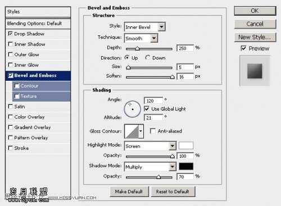This screenshot has width=281, height=206.
Task: Select the Satin style label
Action: (20, 107)
